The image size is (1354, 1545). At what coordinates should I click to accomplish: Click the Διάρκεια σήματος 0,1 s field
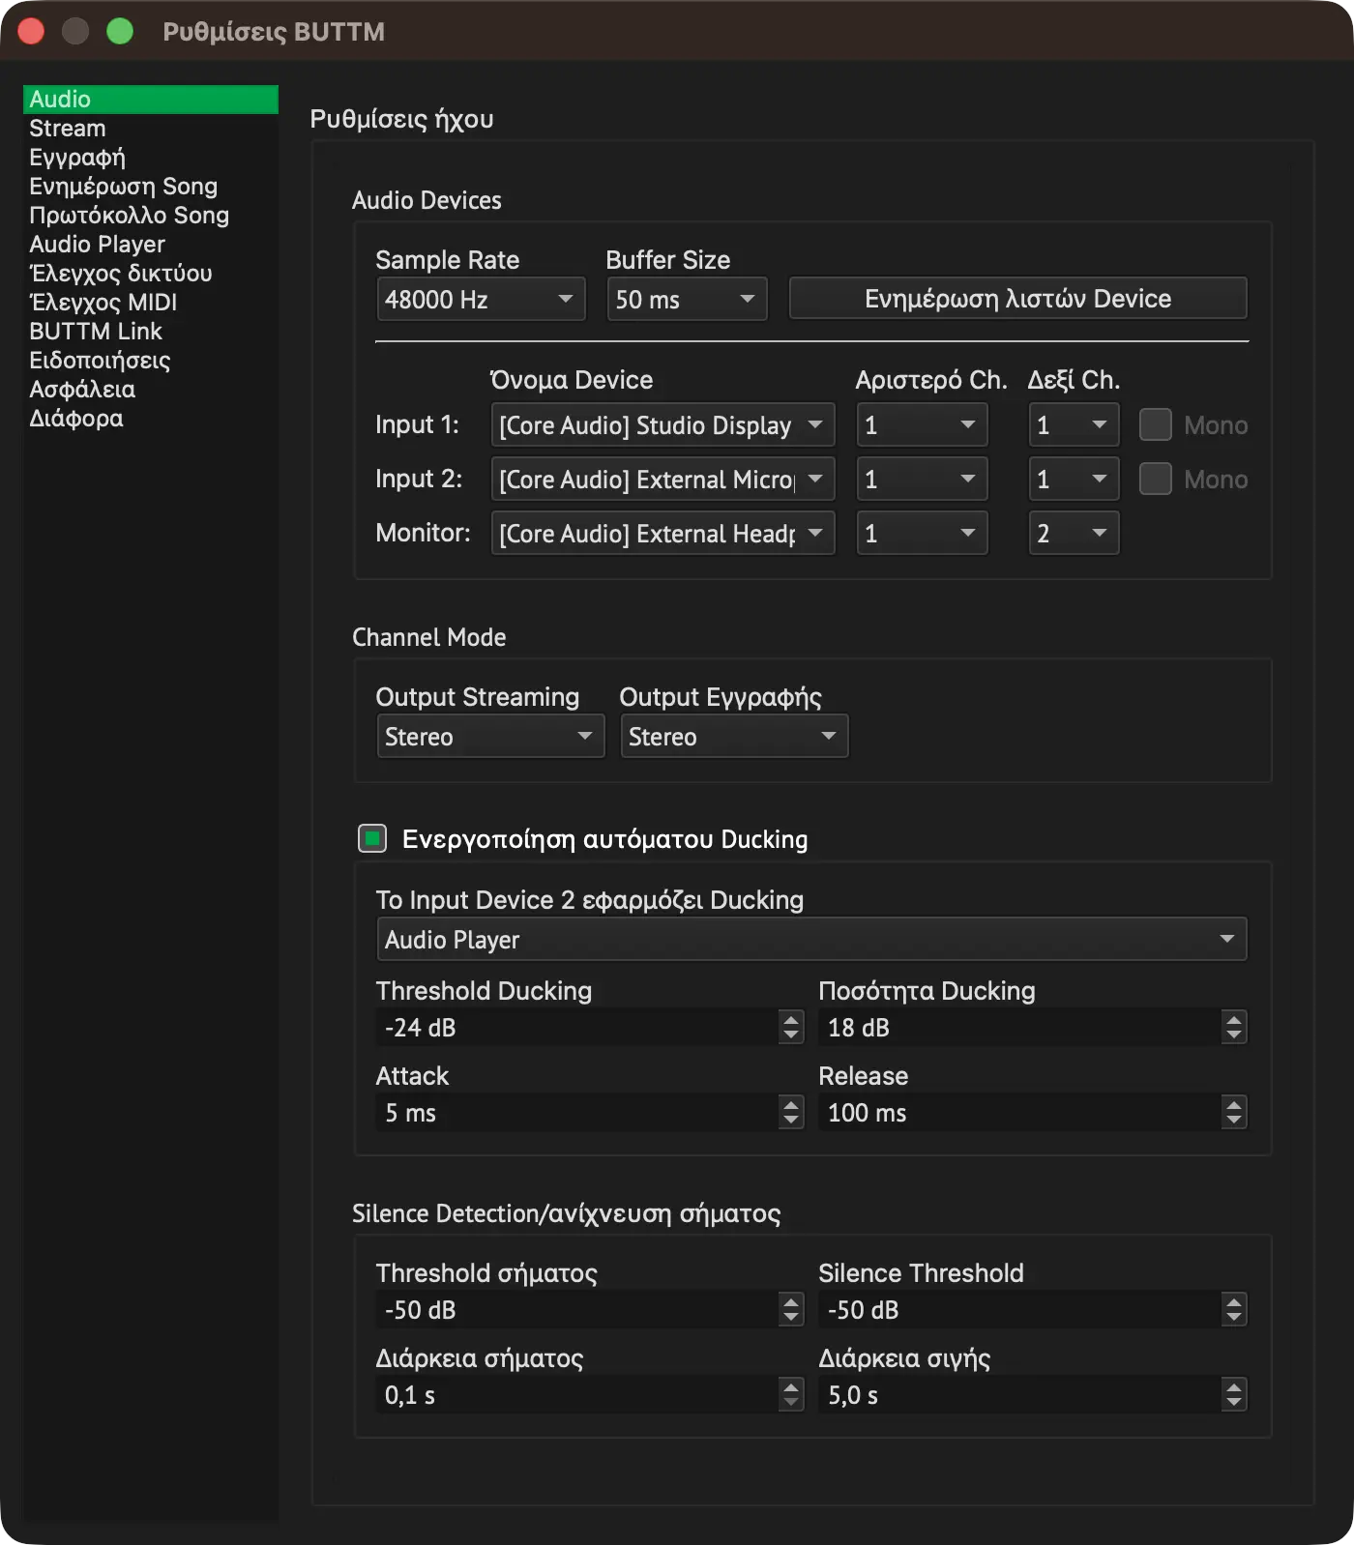[577, 1394]
